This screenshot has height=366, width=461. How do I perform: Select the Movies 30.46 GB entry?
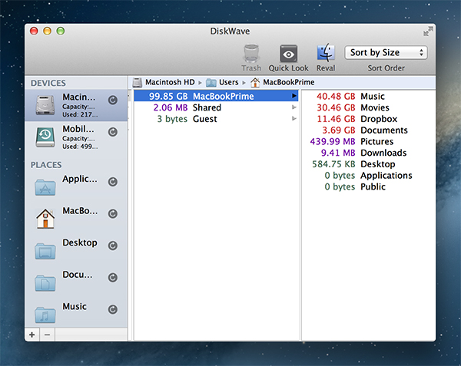pyautogui.click(x=369, y=107)
